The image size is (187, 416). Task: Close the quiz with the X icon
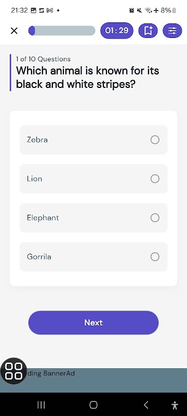[x=14, y=31]
